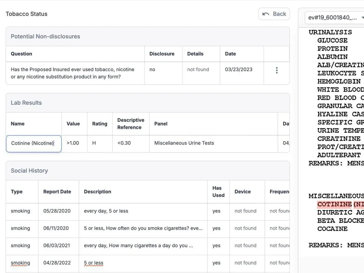Click the Potential Non-disclosures section header
Viewport: 364px width, 273px height.
(45, 36)
